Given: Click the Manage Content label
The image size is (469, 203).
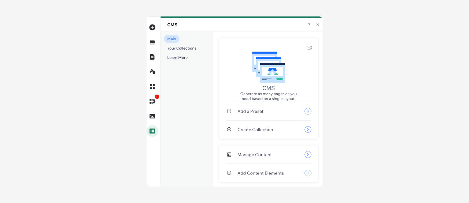Looking at the screenshot, I should [x=255, y=155].
